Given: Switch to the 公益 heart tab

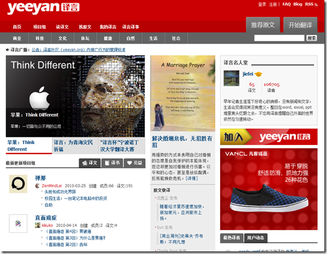Looking at the screenshot, I should tap(135, 163).
